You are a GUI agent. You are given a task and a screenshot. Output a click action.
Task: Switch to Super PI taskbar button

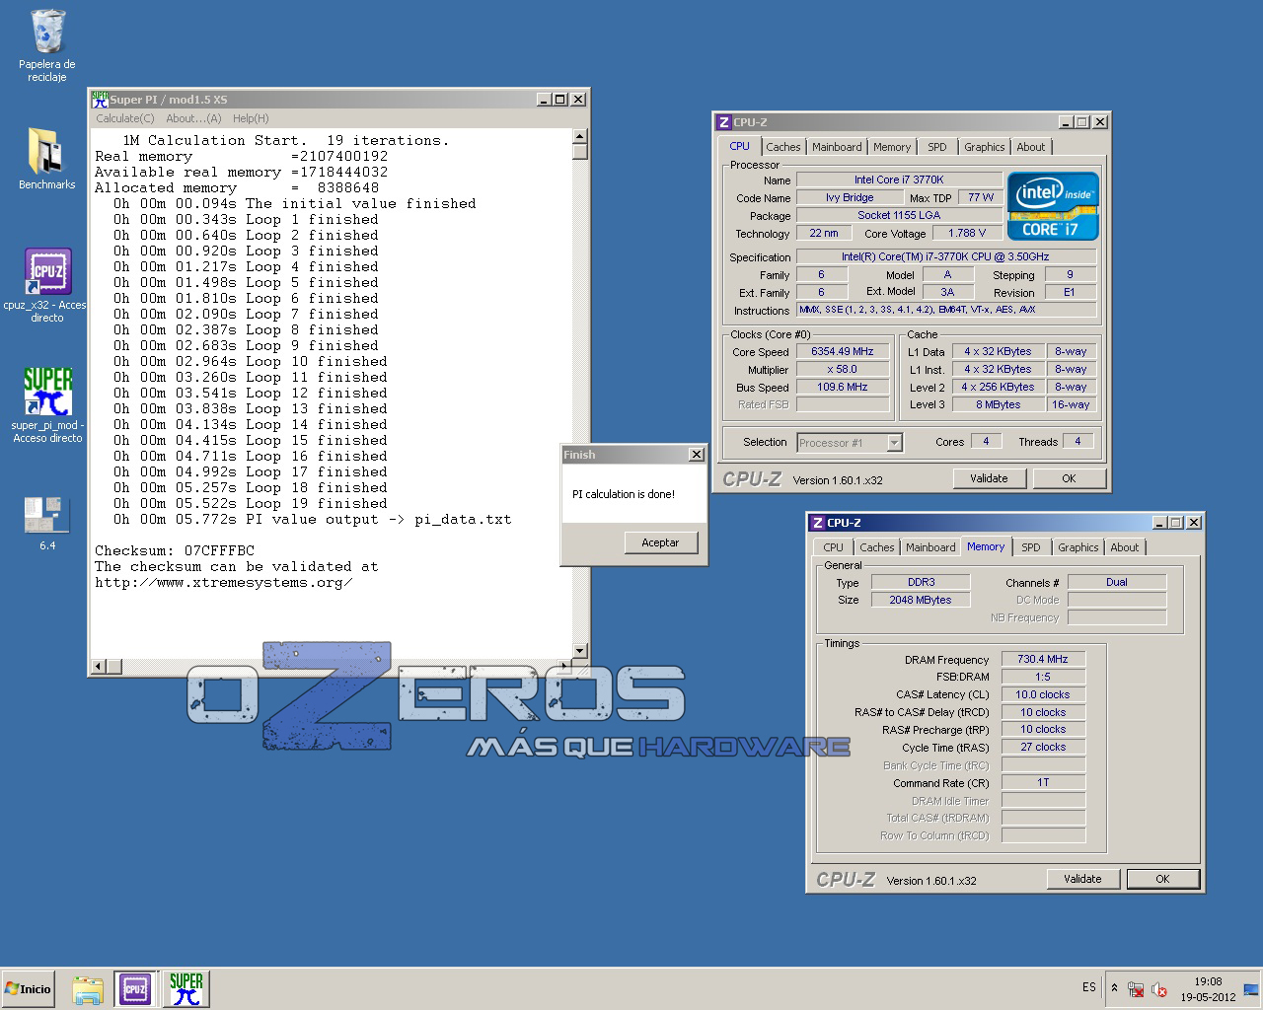pos(186,988)
